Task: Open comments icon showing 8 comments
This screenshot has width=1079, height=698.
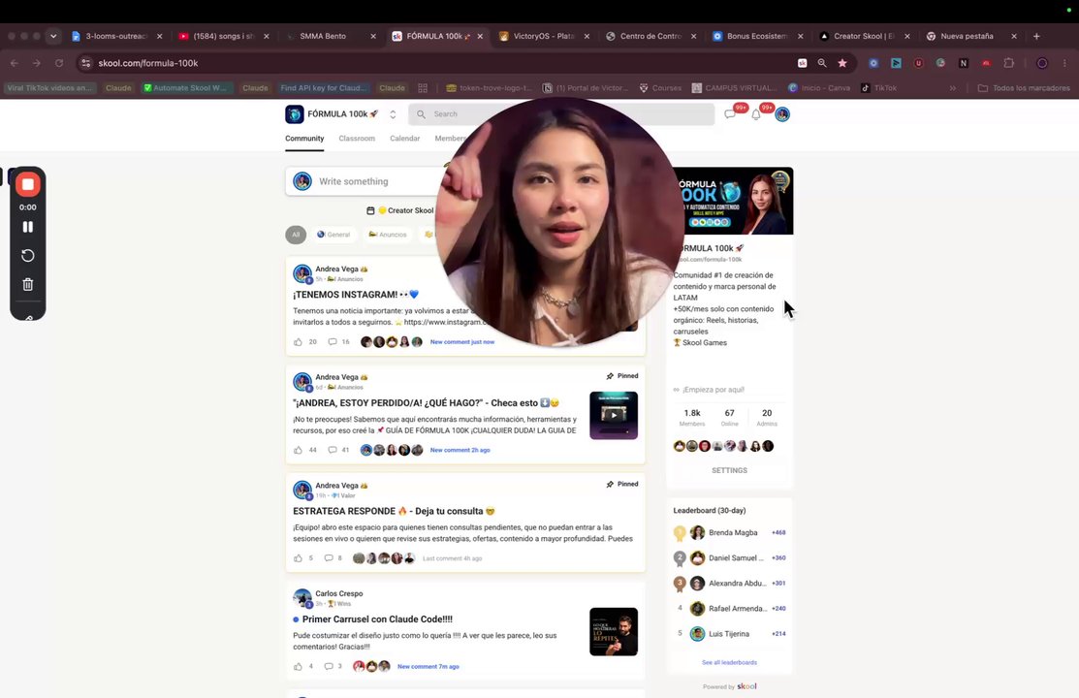Action: point(329,558)
